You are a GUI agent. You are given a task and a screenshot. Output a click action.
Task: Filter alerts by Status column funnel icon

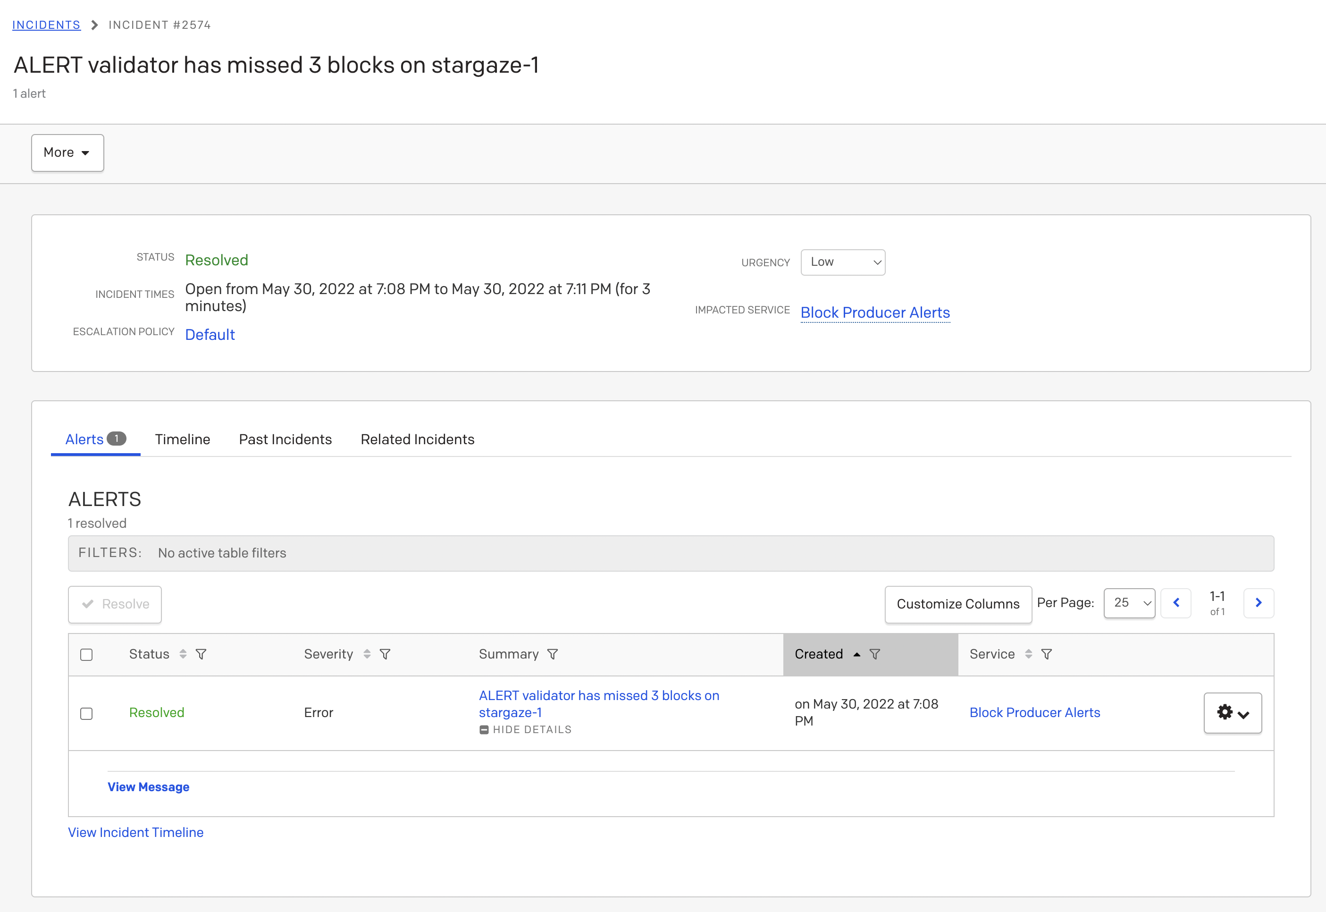click(x=201, y=654)
